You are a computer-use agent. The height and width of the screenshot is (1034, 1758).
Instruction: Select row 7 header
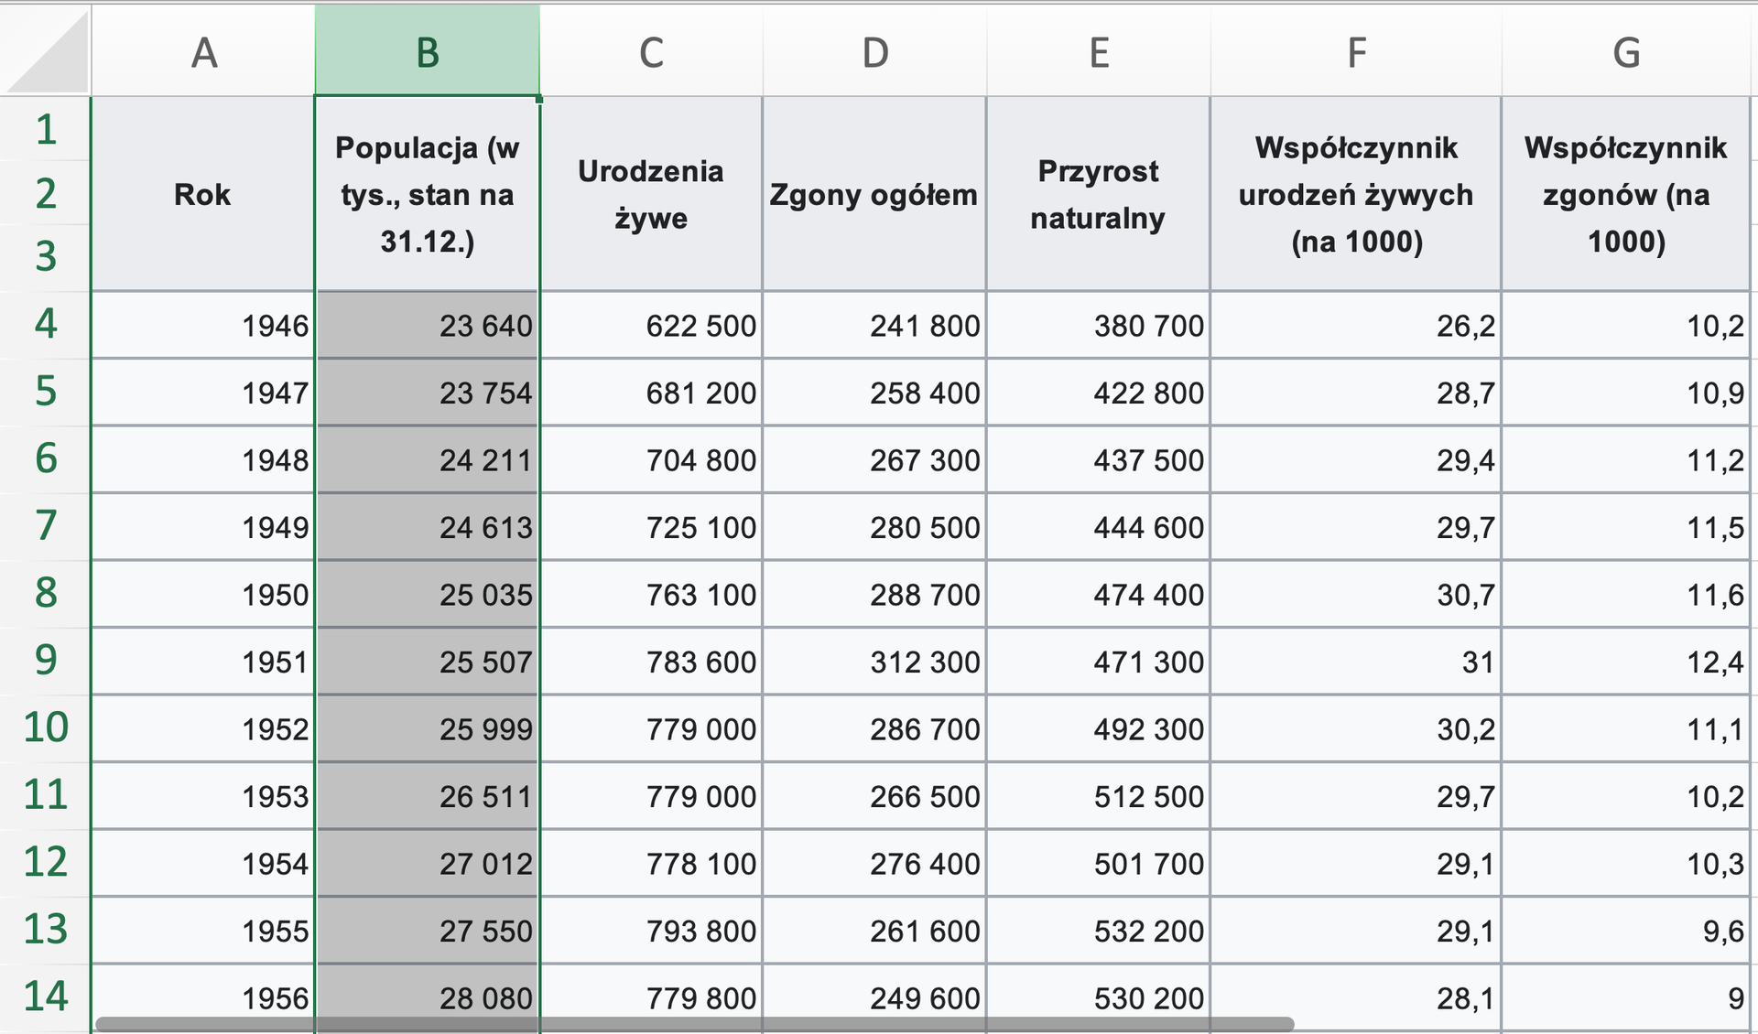pyautogui.click(x=45, y=526)
